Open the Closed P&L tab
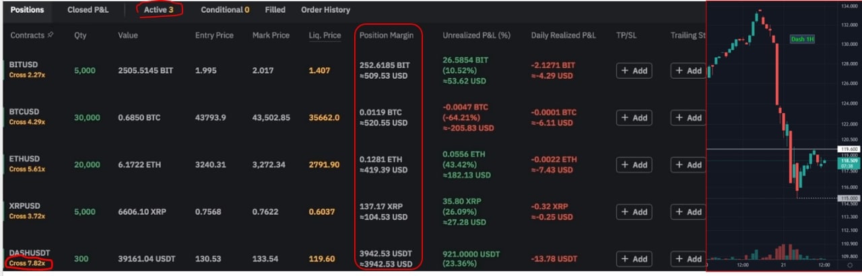The image size is (862, 276). click(x=88, y=10)
